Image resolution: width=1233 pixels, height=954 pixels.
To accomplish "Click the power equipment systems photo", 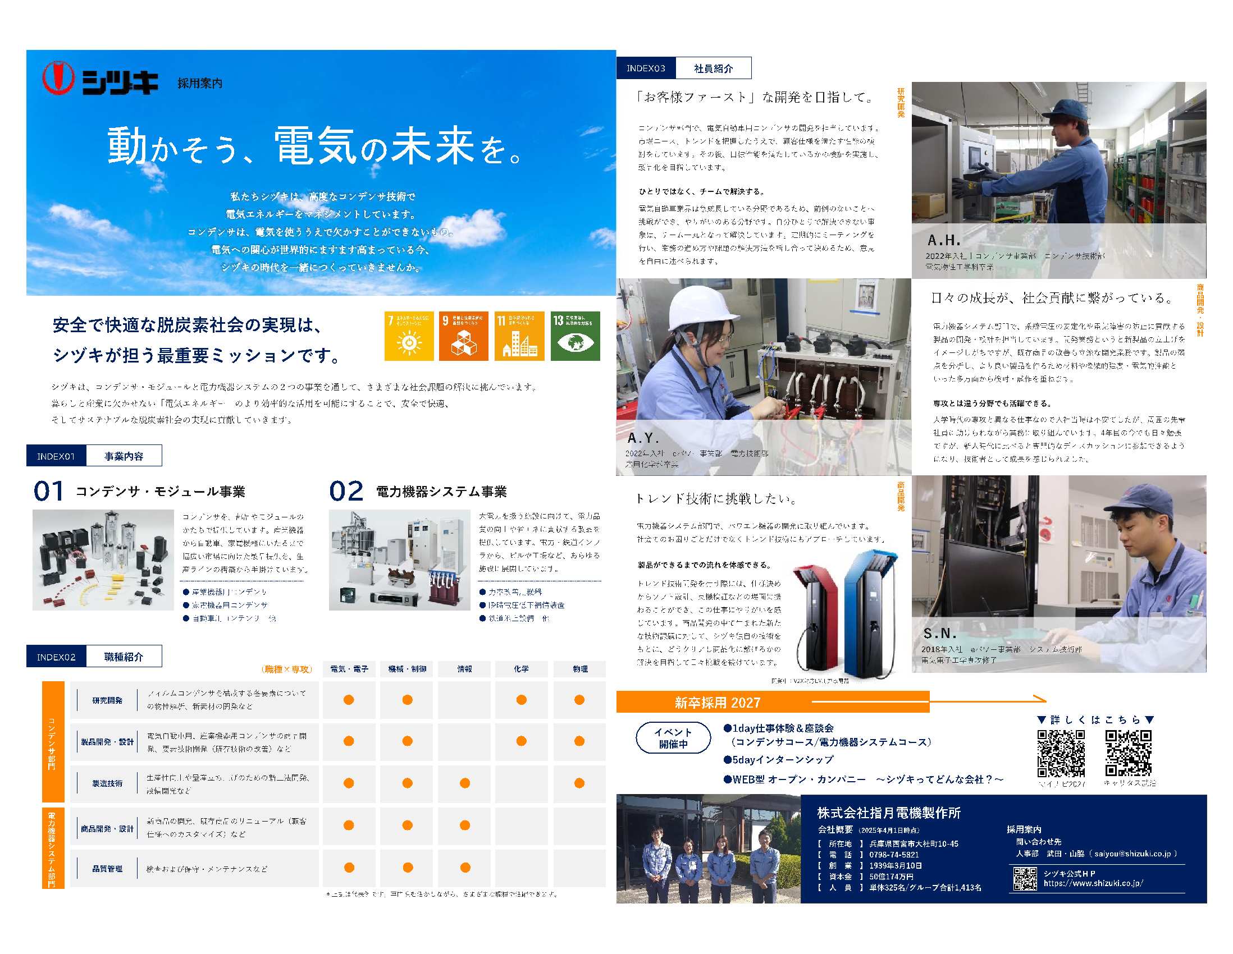I will coord(400,559).
